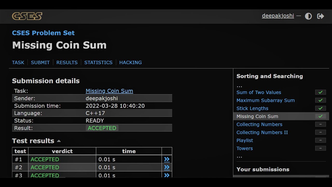This screenshot has height=187, width=332.
Task: Open Stick Lengths problem
Action: coord(252,108)
